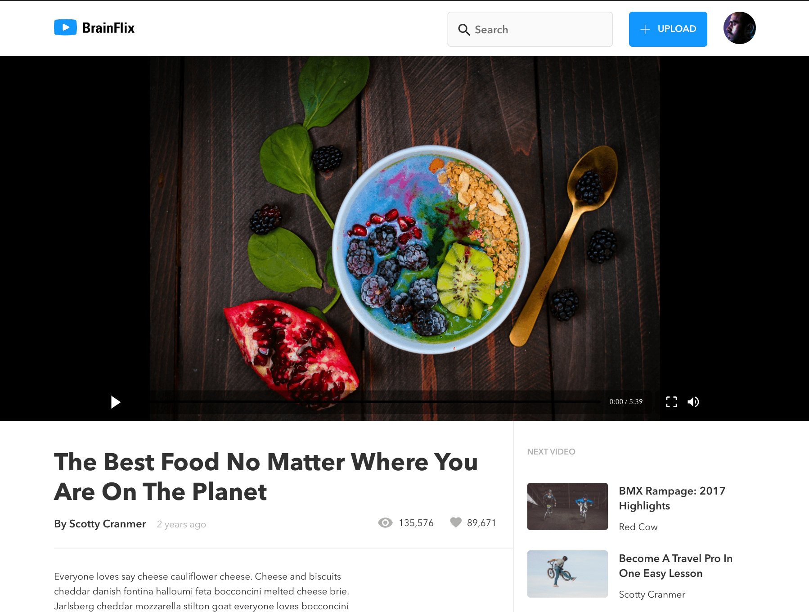Open the Travel Pro video thumbnail
The height and width of the screenshot is (612, 809).
pyautogui.click(x=567, y=574)
